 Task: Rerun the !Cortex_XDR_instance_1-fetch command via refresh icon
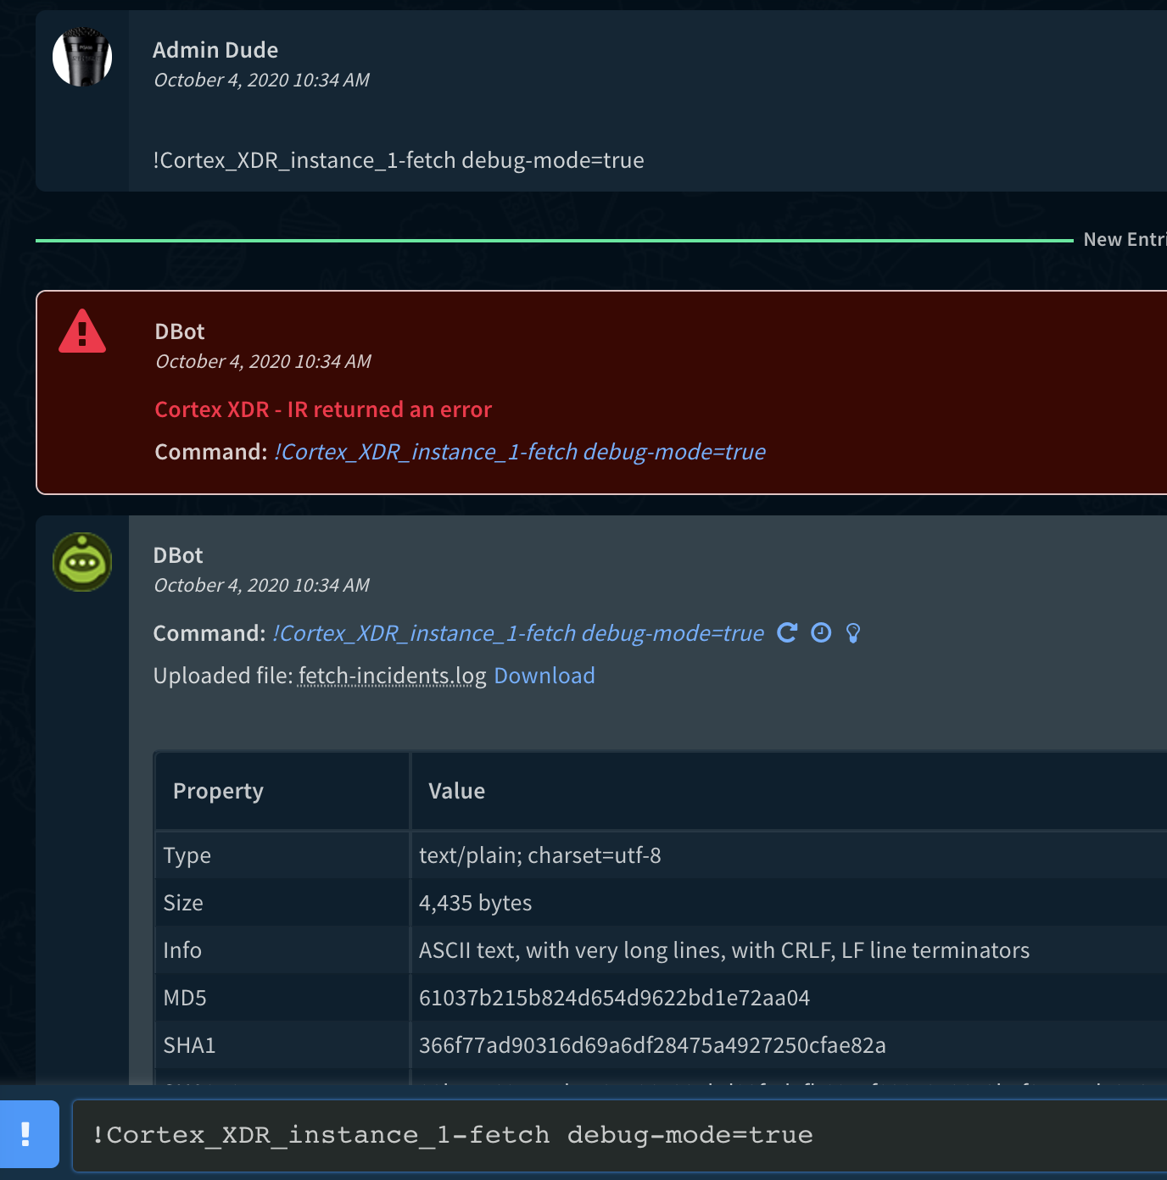point(788,632)
